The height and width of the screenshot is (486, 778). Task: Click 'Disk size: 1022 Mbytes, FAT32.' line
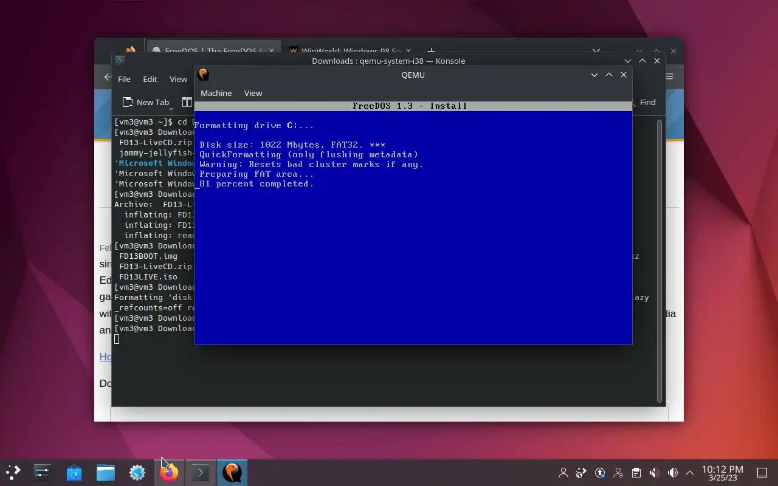[x=292, y=145]
